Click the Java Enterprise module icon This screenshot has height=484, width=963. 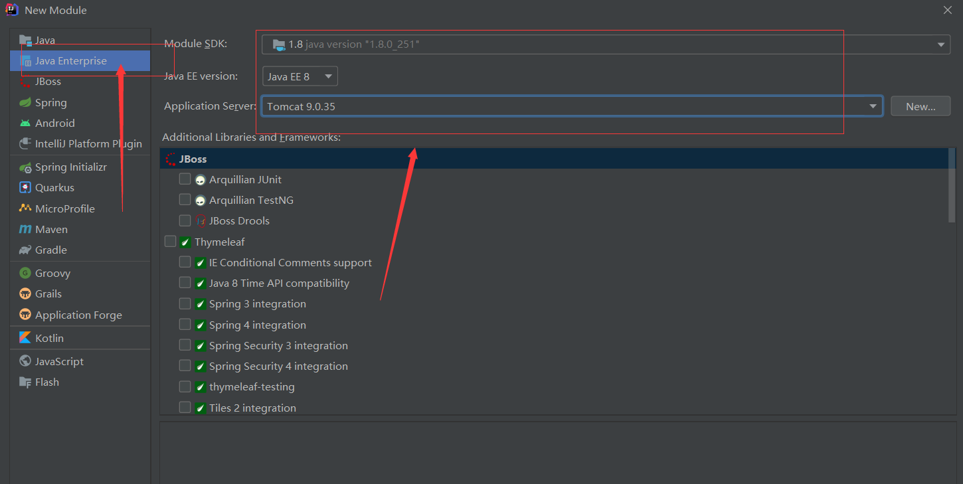pos(27,61)
